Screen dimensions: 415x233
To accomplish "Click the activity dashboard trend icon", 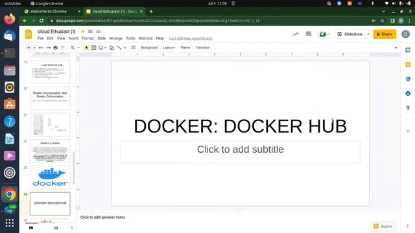I will [x=296, y=34].
